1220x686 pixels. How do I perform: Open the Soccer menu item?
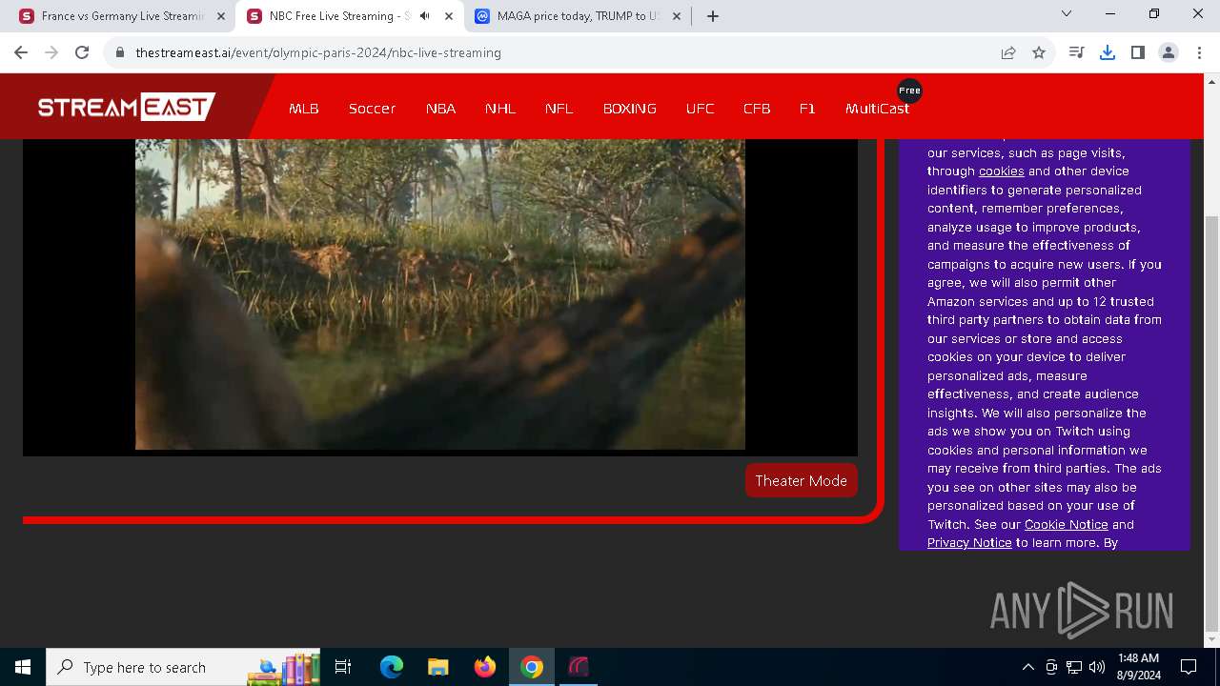(372, 109)
